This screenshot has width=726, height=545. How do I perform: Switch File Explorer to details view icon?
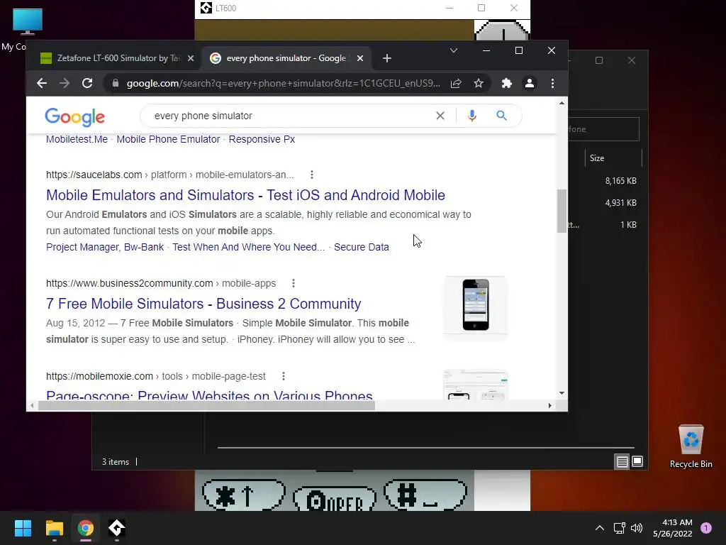(x=622, y=461)
